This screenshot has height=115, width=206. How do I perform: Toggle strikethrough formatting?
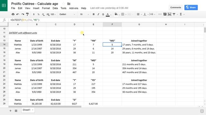[x=103, y=14]
